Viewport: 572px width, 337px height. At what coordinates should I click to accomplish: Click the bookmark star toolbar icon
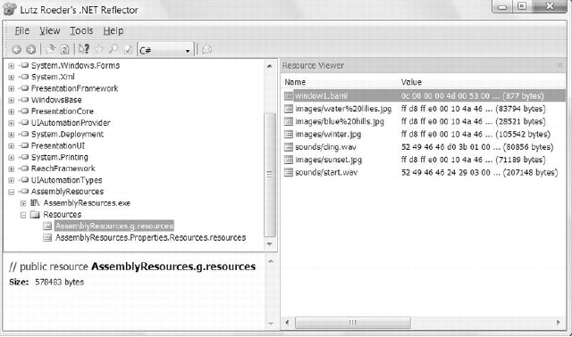point(99,49)
